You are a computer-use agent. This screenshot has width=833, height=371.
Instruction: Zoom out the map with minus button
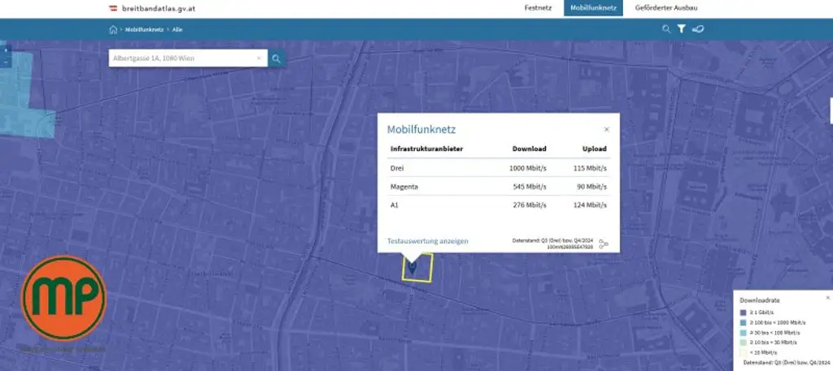(x=6, y=63)
